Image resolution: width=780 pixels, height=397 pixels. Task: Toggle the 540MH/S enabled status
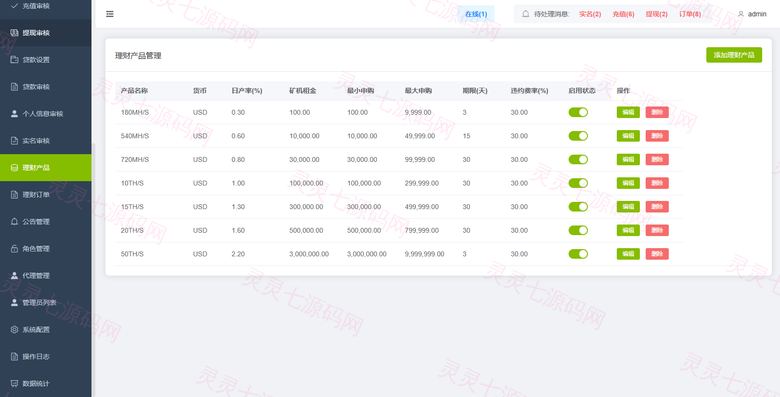point(578,136)
